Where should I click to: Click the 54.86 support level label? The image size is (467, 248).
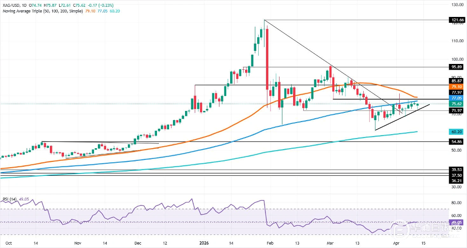tap(455, 141)
